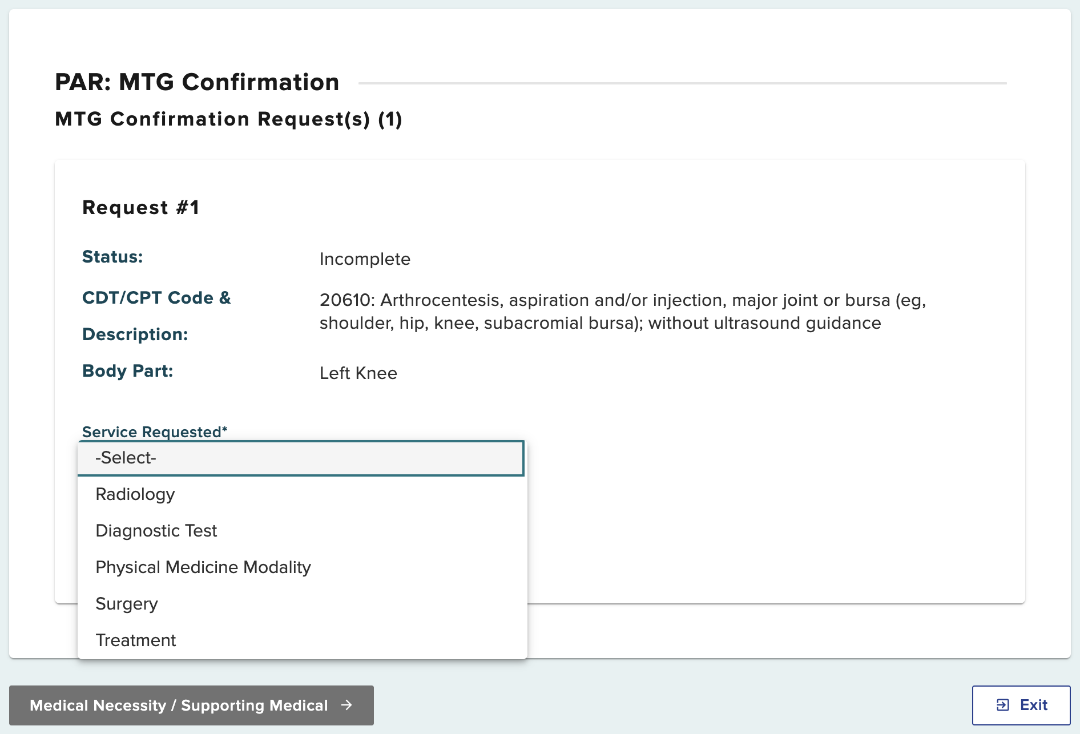Open the Service Requested combo box
1080x734 pixels.
[301, 458]
